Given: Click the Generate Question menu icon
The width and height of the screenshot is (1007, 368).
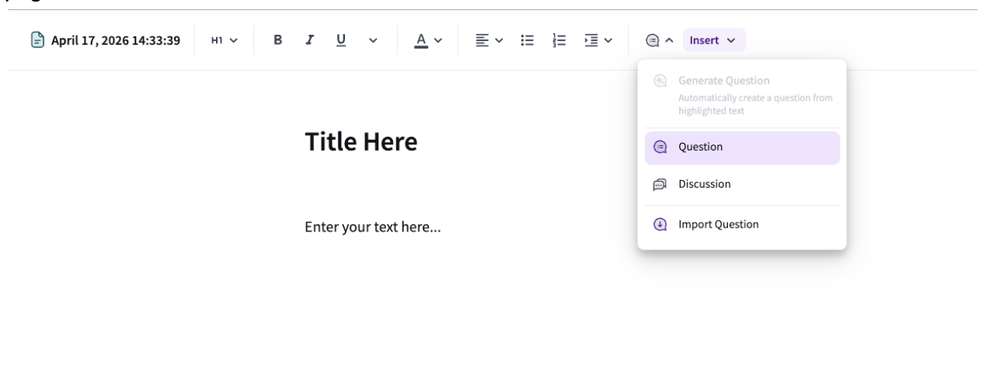Looking at the screenshot, I should [660, 81].
